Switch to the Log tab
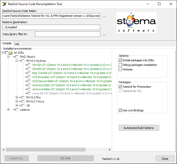 (x=17, y=44)
